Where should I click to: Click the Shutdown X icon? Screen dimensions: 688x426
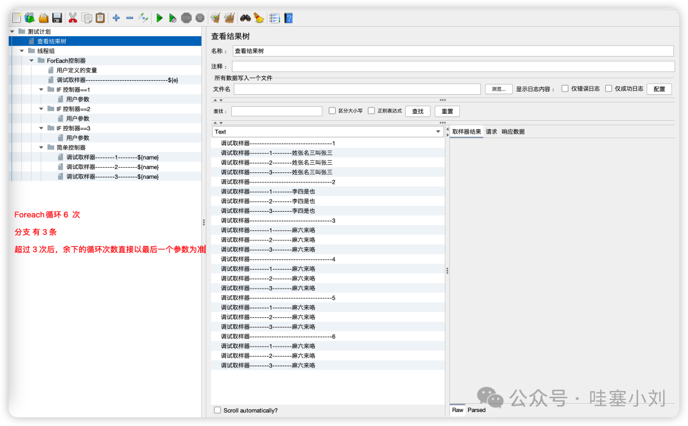200,18
